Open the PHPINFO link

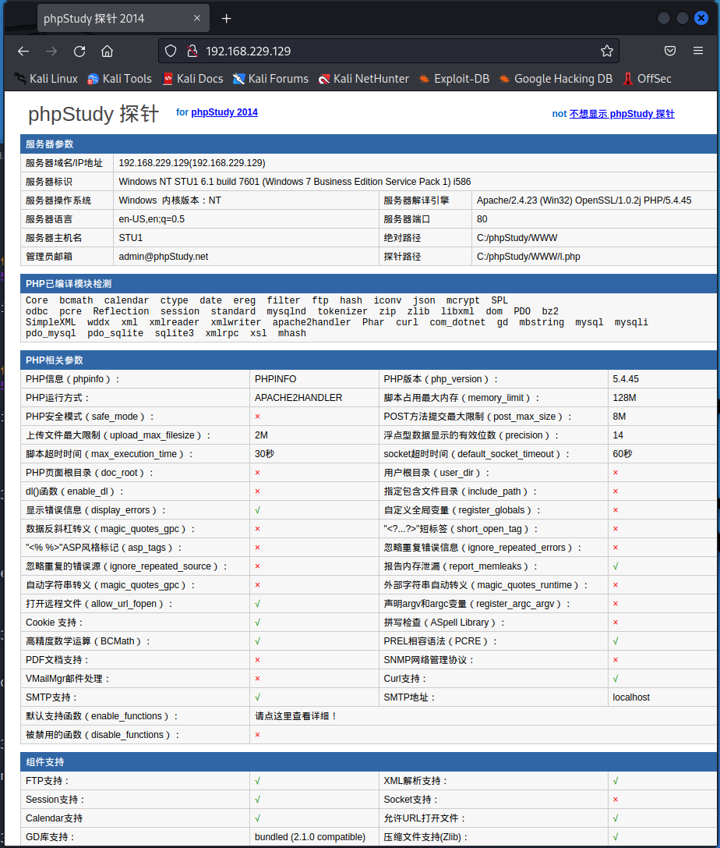point(276,379)
